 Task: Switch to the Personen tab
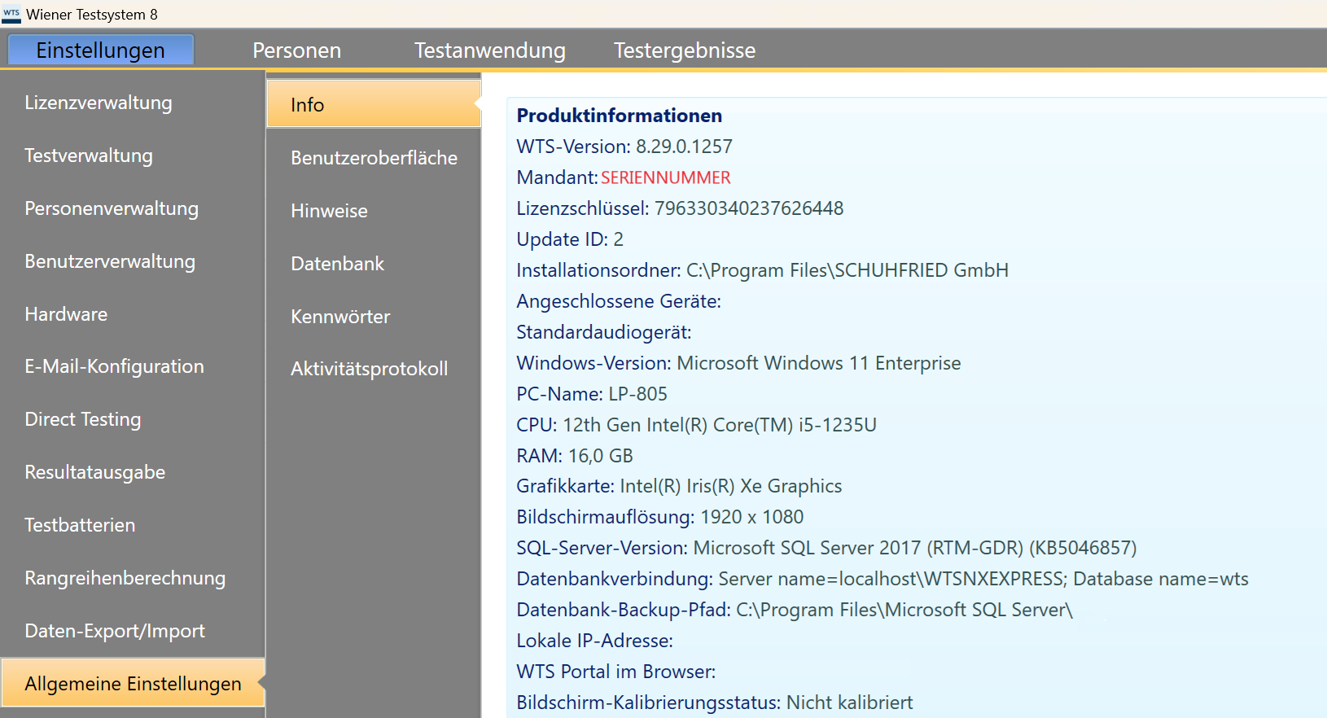pos(296,50)
